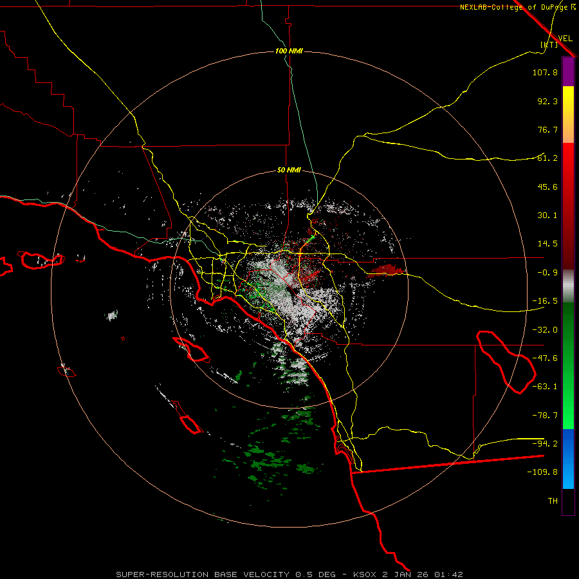The height and width of the screenshot is (579, 579).
Task: Pick the blue segment of velocity scale
Action: tap(568, 459)
